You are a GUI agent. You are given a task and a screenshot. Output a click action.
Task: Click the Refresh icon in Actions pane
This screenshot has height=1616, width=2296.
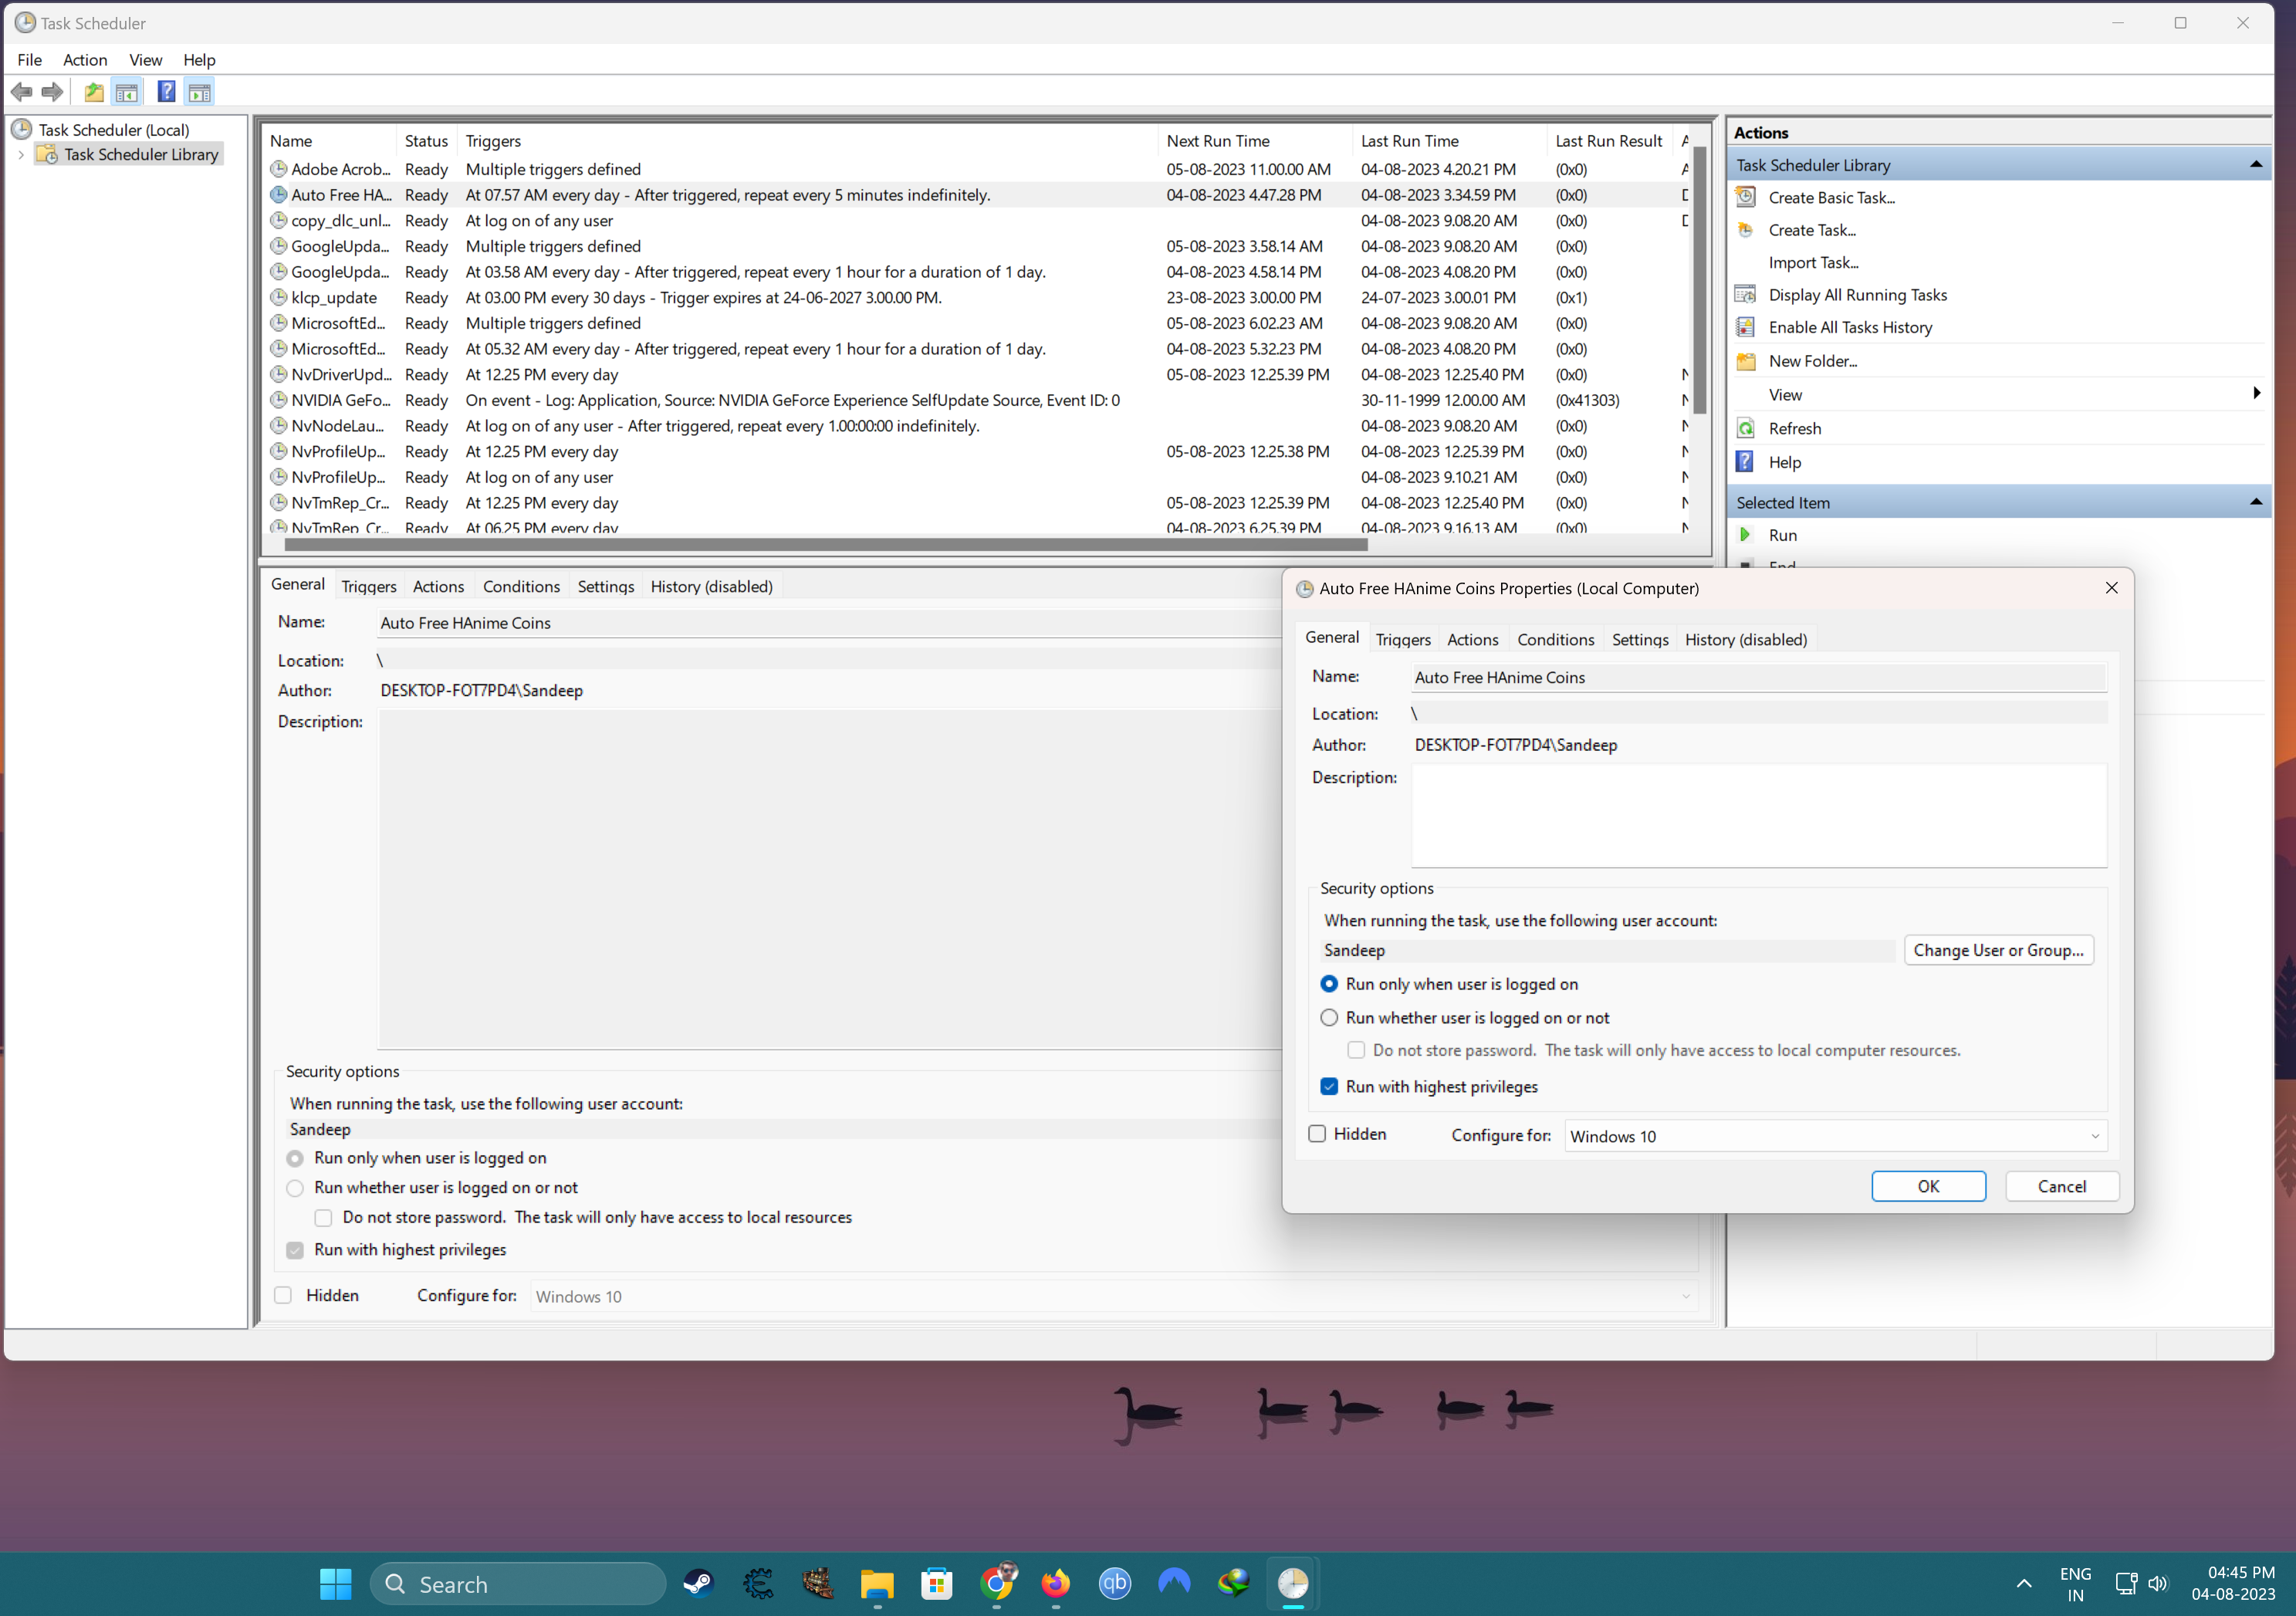tap(1745, 428)
